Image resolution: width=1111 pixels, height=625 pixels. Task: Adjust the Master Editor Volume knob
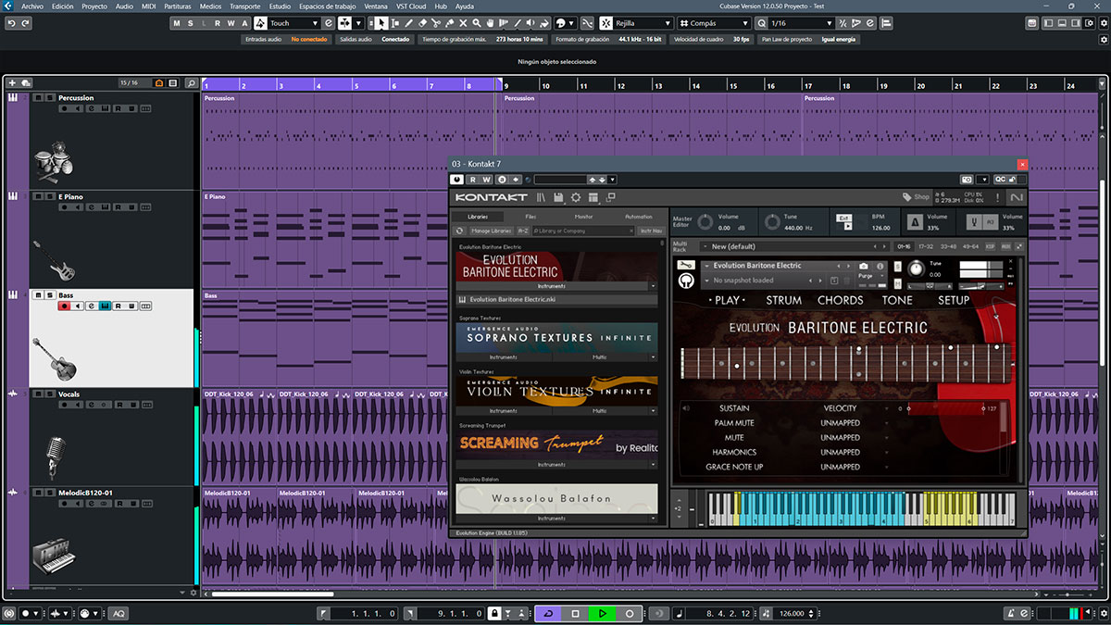tap(705, 222)
